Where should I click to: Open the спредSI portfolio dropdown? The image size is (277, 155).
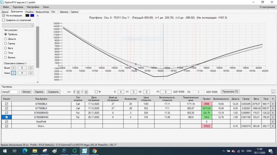click(10, 92)
